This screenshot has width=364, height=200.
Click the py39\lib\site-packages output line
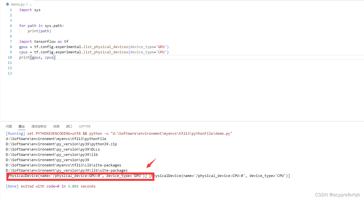pyautogui.click(x=67, y=170)
